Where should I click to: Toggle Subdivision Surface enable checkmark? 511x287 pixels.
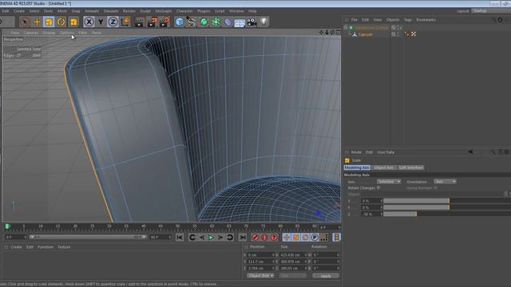(x=401, y=28)
